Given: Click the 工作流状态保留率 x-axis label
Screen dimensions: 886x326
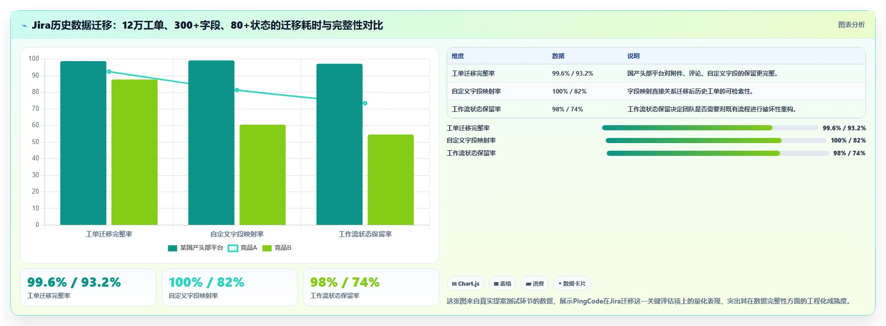Looking at the screenshot, I should (365, 234).
